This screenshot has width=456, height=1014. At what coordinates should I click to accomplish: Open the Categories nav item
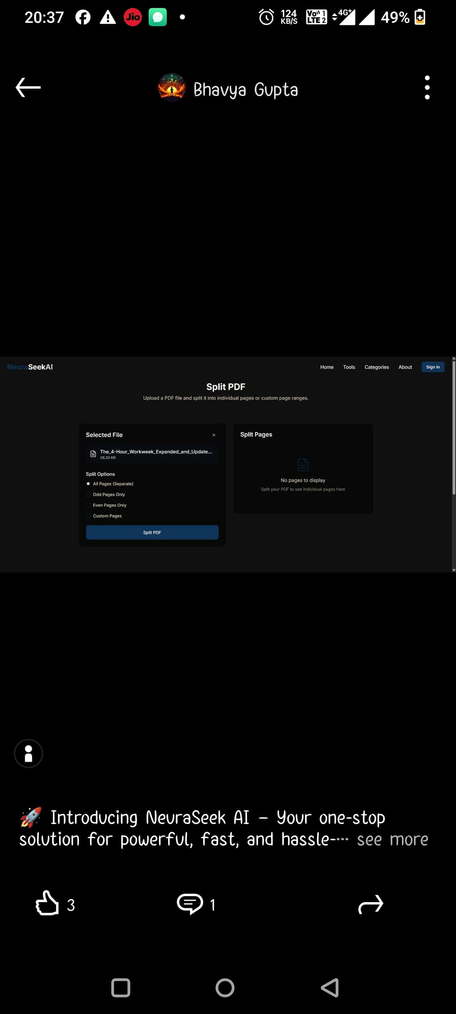click(377, 367)
